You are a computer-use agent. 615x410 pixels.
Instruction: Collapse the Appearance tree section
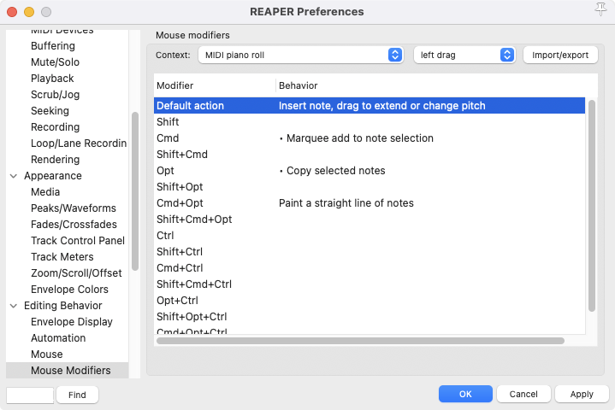tap(14, 176)
